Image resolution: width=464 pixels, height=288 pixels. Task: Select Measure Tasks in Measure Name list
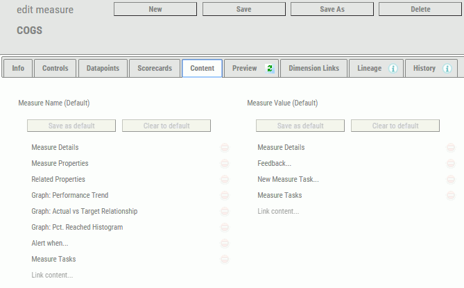[53, 260]
